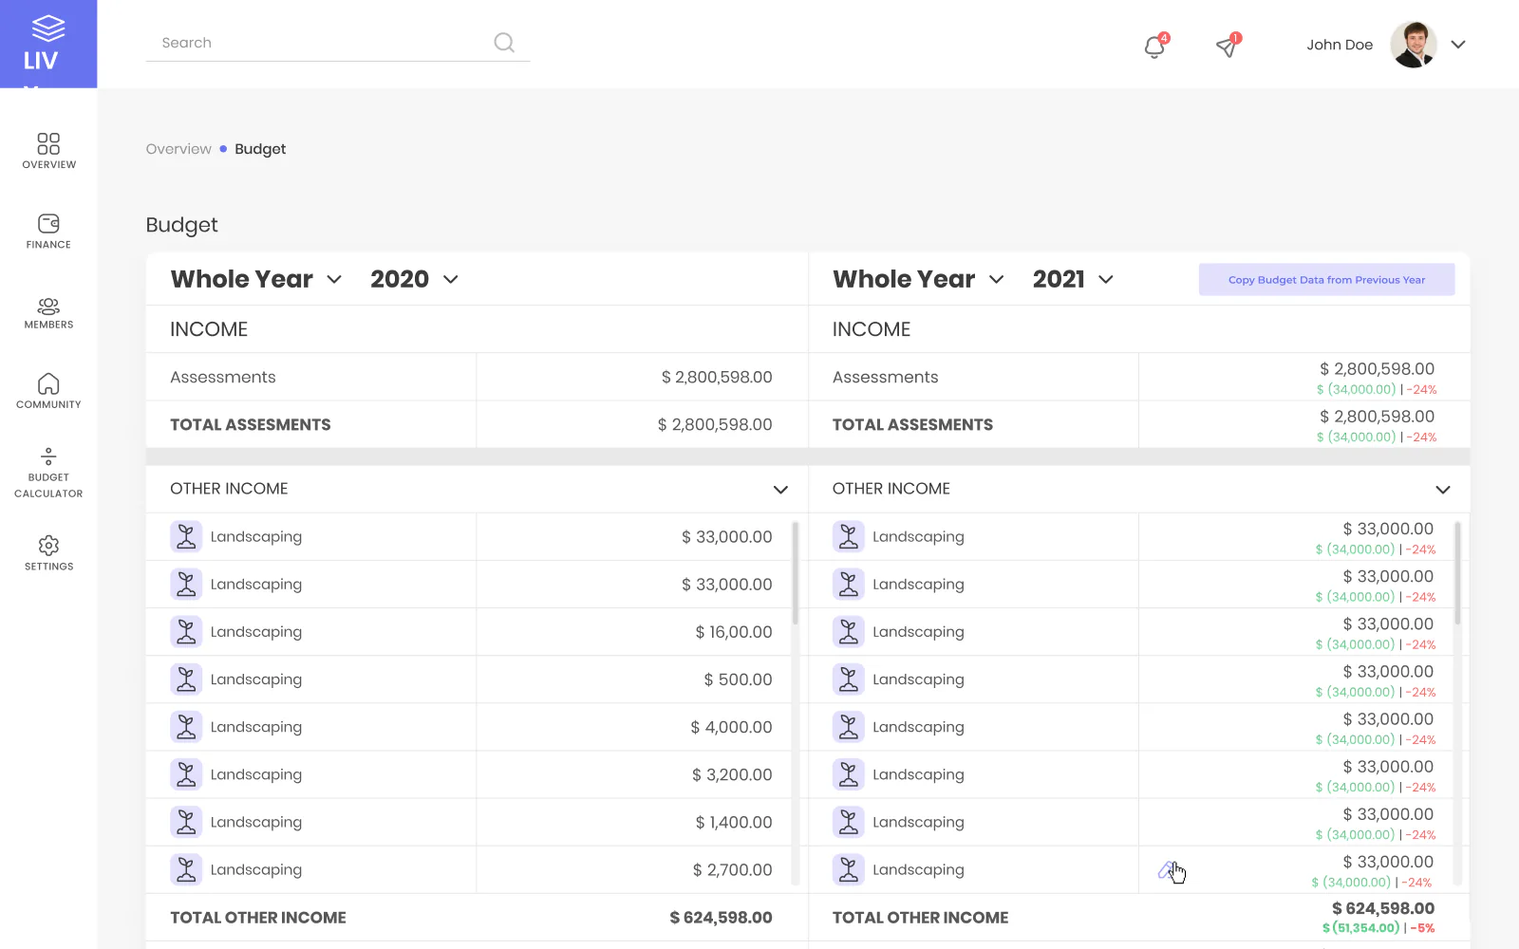The height and width of the screenshot is (949, 1519).
Task: Open Settings gear icon
Action: (x=48, y=546)
